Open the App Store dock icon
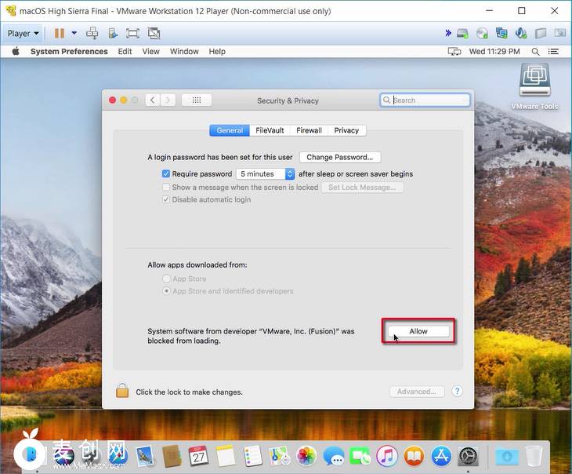 (440, 456)
